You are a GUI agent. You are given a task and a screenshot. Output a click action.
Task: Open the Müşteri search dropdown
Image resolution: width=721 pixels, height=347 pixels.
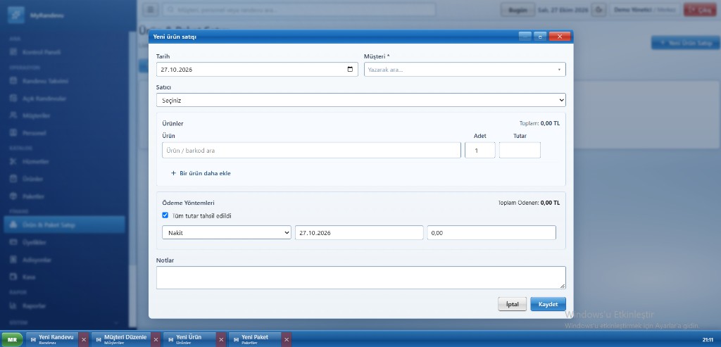tap(465, 70)
